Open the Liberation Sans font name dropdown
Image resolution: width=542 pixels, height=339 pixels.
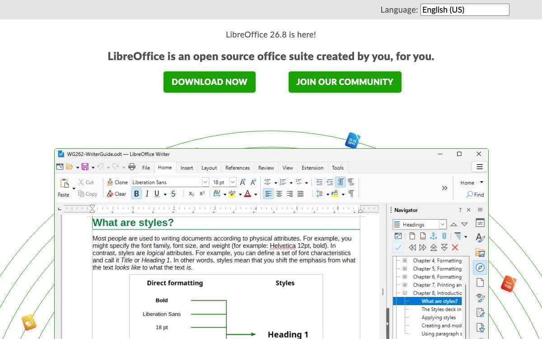(206, 182)
